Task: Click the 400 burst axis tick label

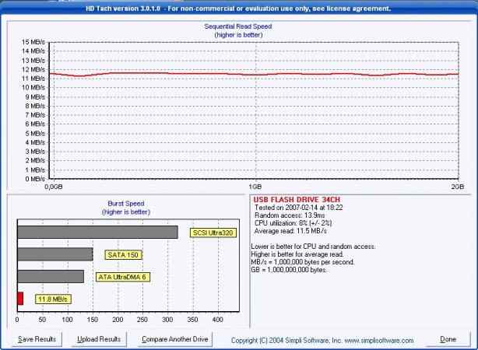Action: pos(218,320)
